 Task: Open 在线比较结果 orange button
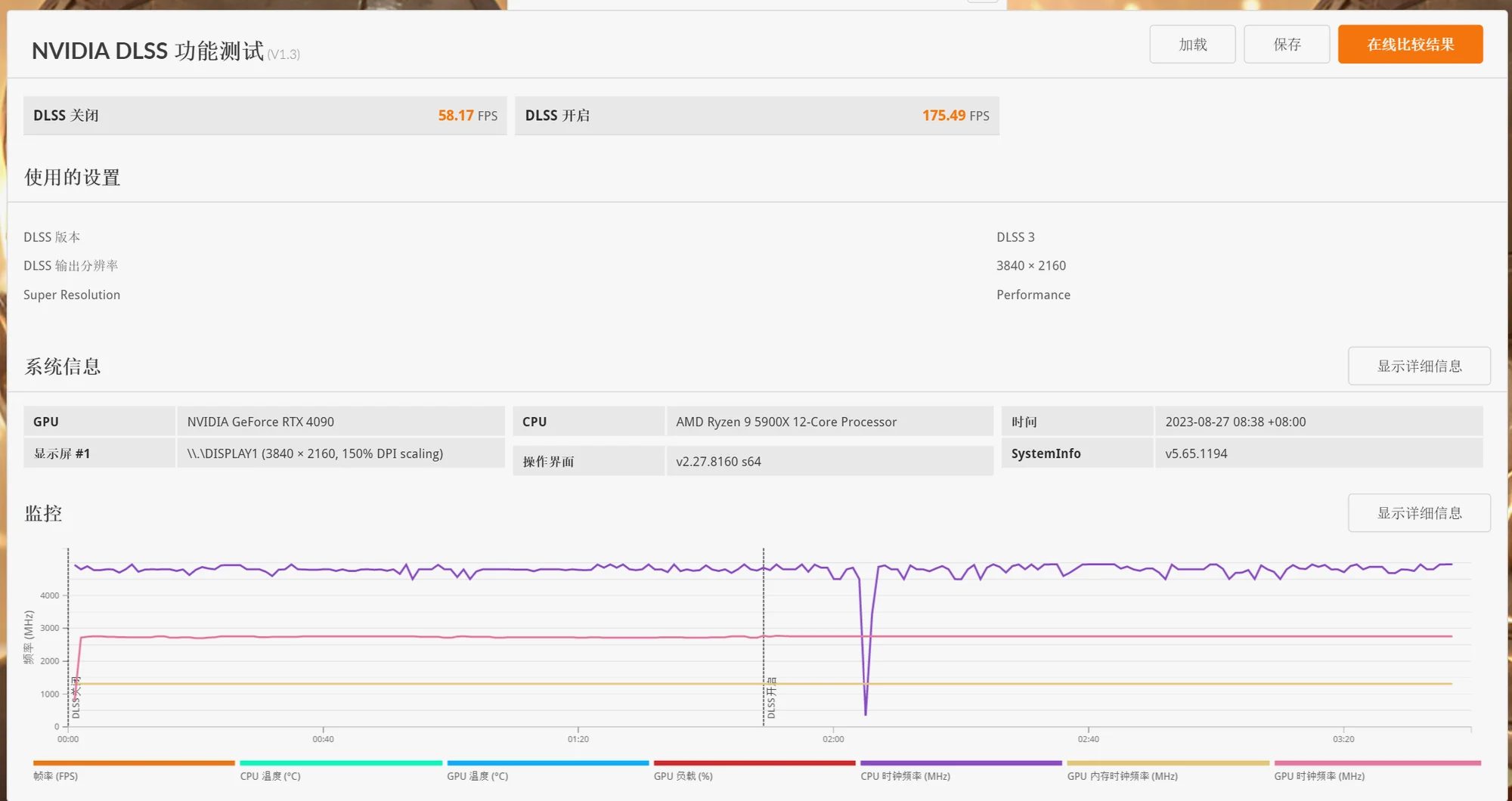[x=1410, y=45]
